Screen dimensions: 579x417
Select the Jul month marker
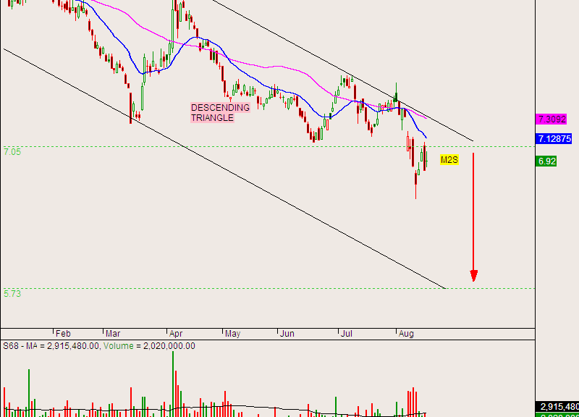[x=347, y=334]
